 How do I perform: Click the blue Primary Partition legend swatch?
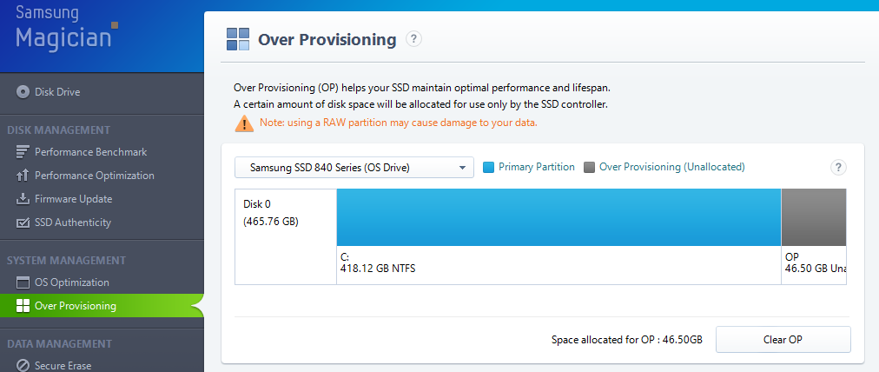[488, 167]
